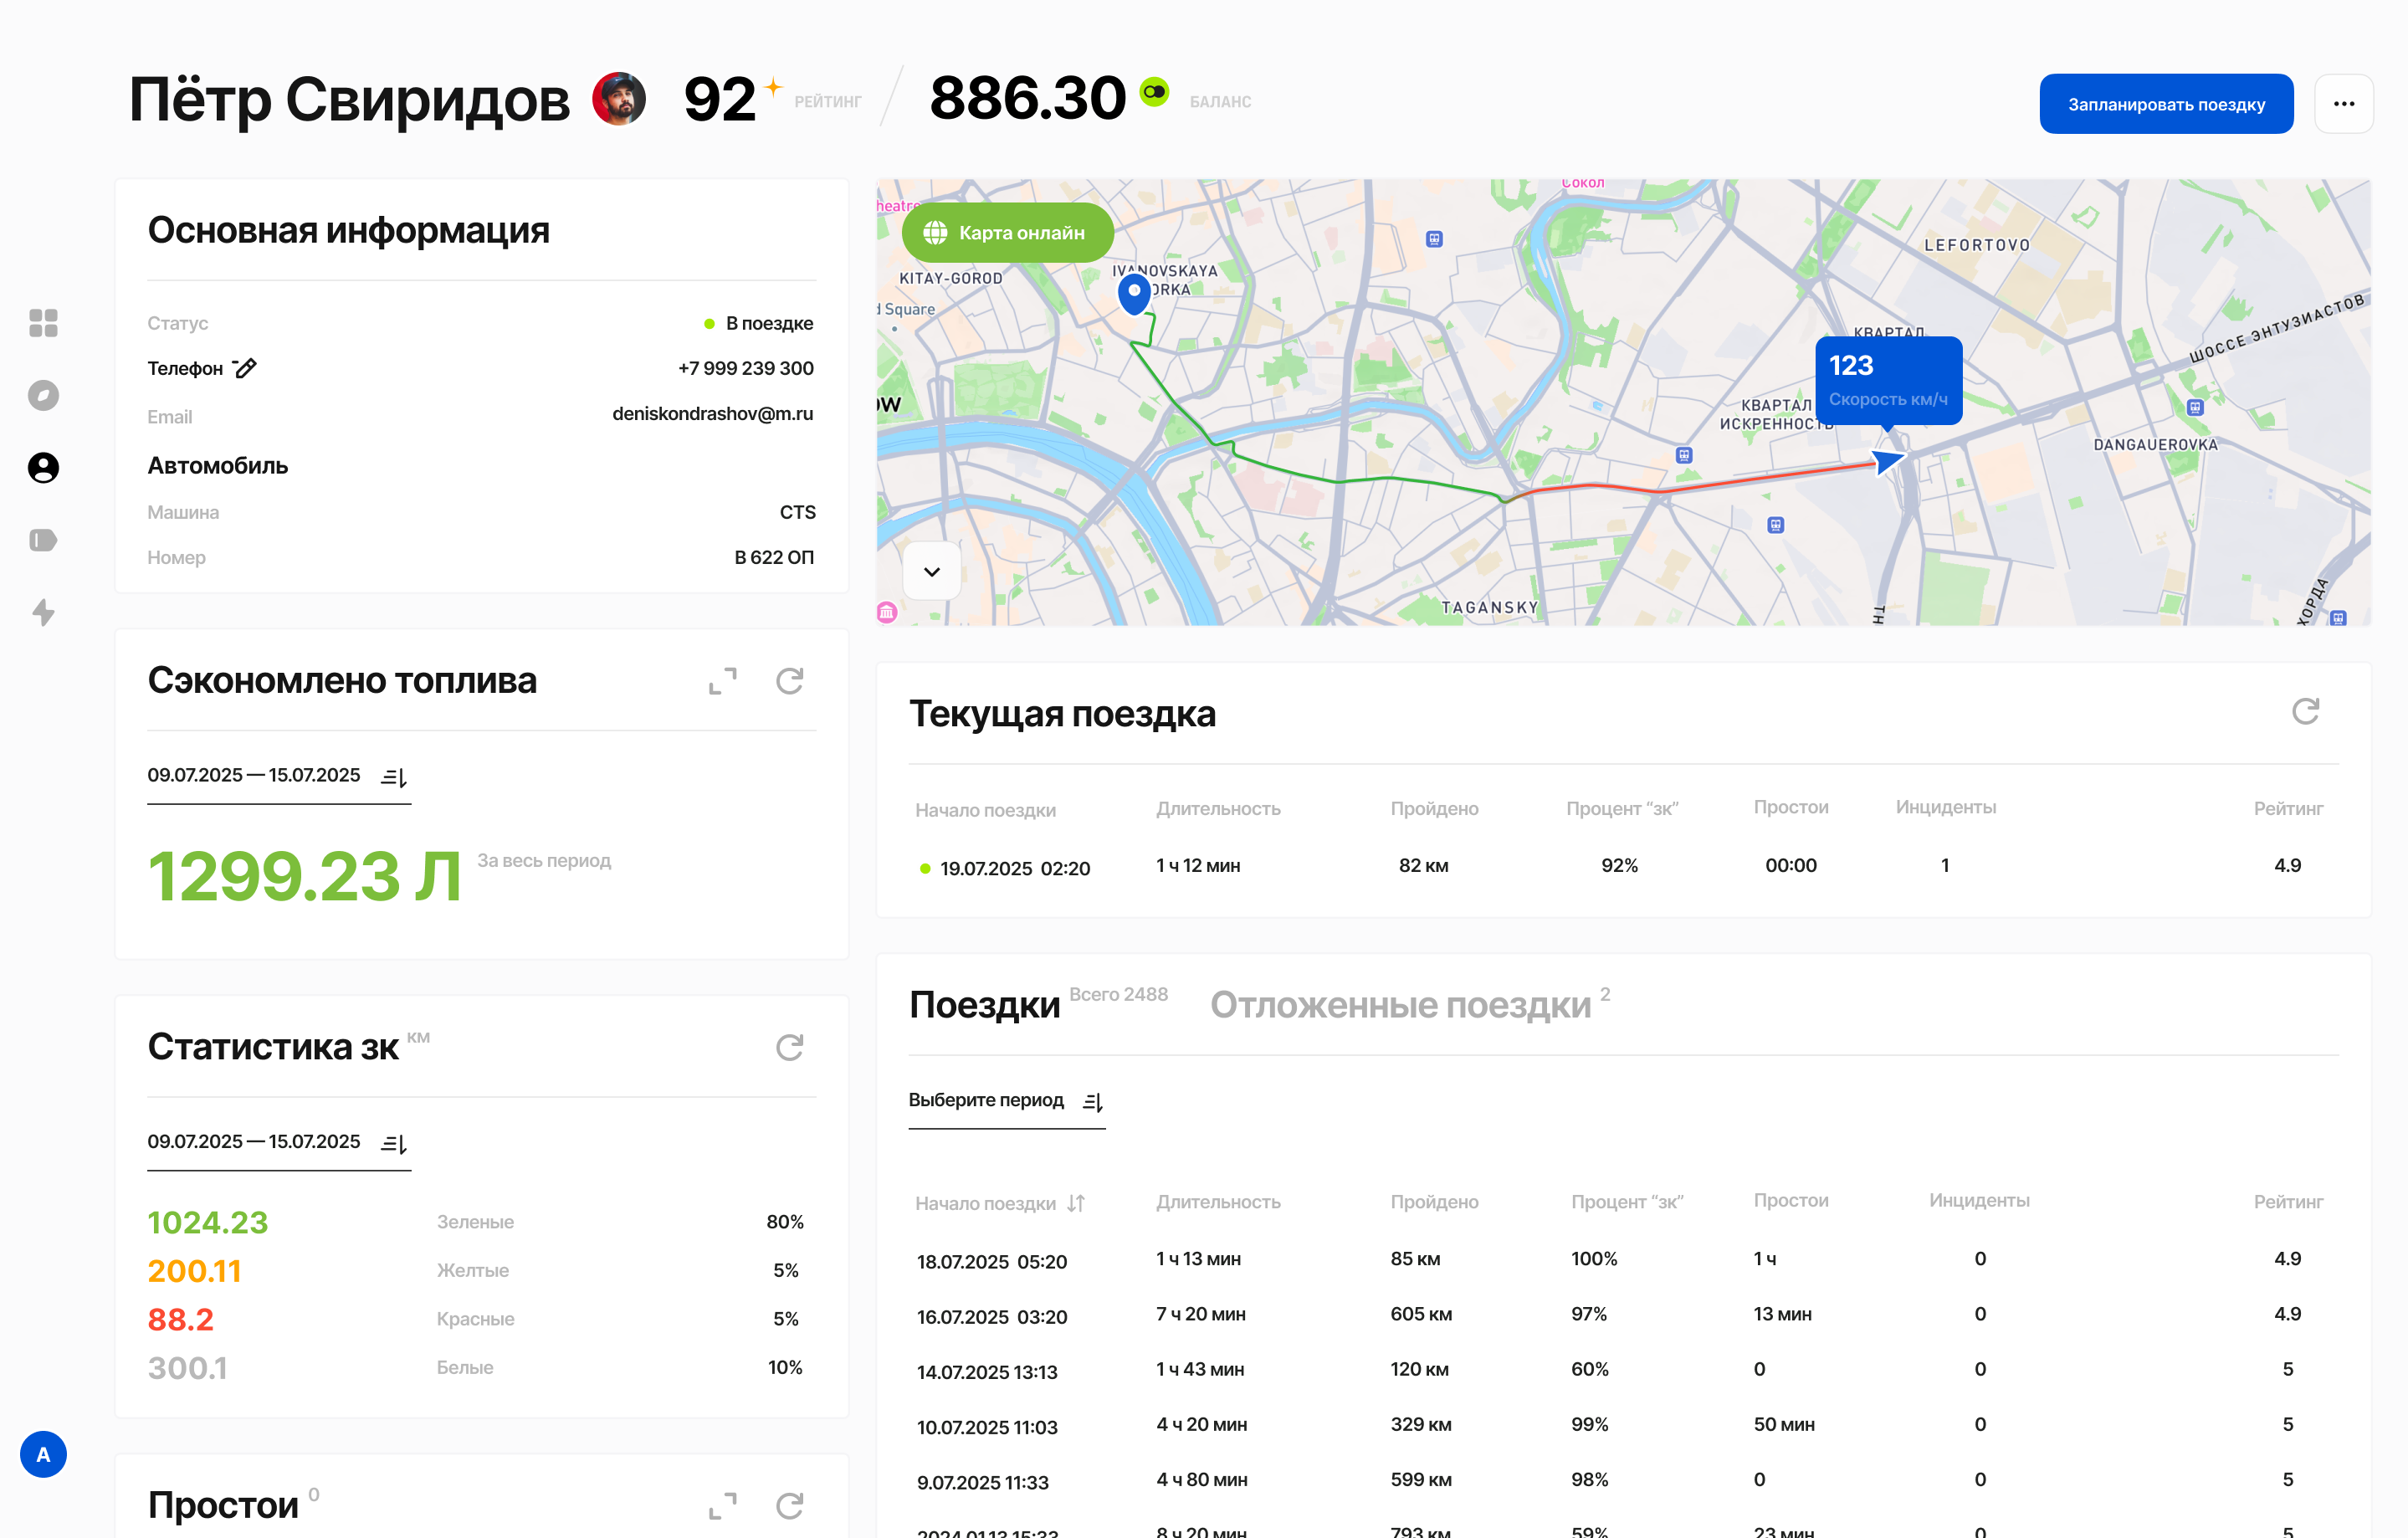Sort trips by Начало поездки column
The height and width of the screenshot is (1538, 2408).
1076,1203
